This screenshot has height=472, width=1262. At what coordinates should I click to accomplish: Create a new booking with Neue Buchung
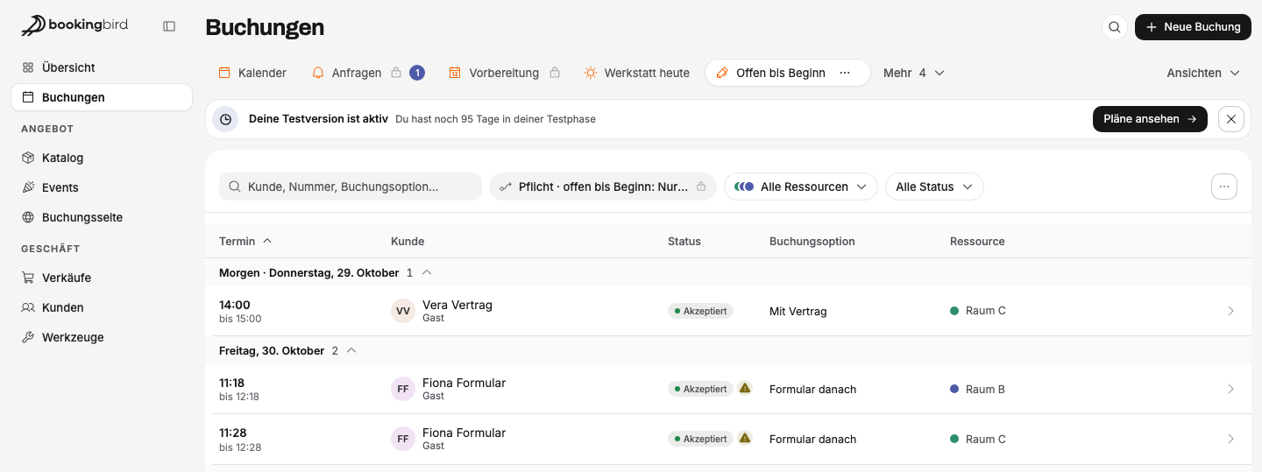[1193, 27]
